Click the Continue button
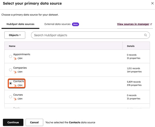This screenshot has width=155, height=127. (13, 122)
